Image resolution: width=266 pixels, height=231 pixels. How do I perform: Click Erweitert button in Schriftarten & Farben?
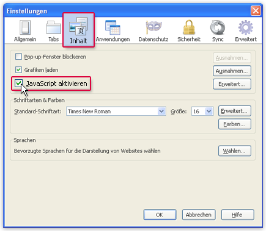[235, 111]
